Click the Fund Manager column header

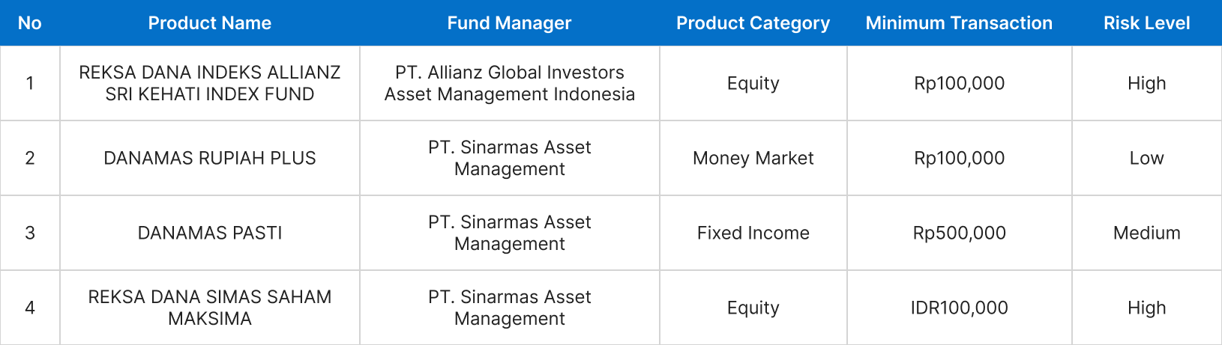coord(509,23)
